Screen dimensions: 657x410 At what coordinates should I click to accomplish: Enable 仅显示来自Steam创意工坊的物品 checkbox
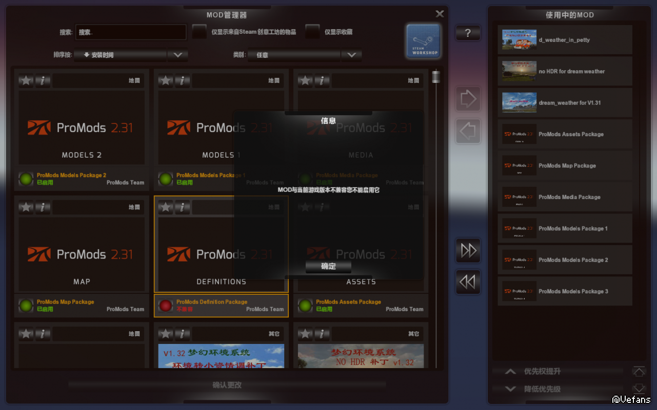200,32
